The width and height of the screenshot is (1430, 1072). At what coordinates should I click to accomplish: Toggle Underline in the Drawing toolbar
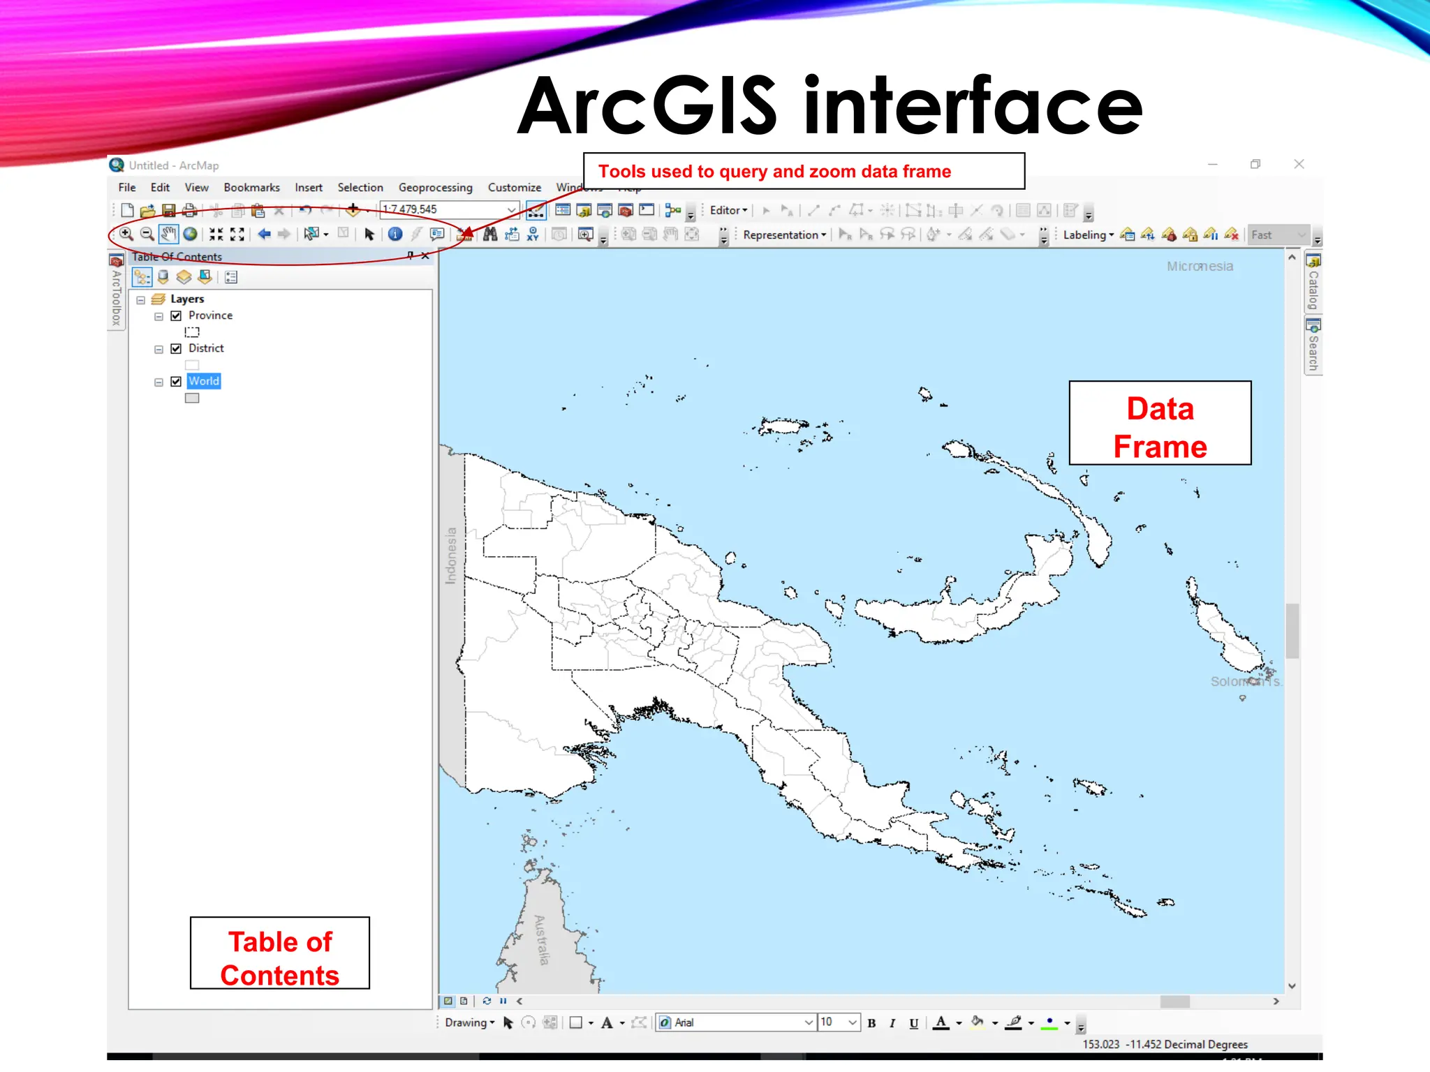click(x=914, y=1023)
